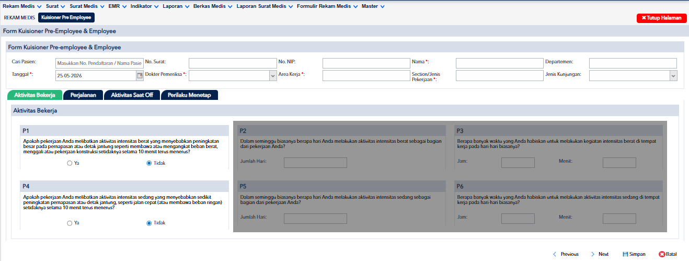
Task: Expand the Jenis Kunjungan dropdown
Action: (x=673, y=76)
